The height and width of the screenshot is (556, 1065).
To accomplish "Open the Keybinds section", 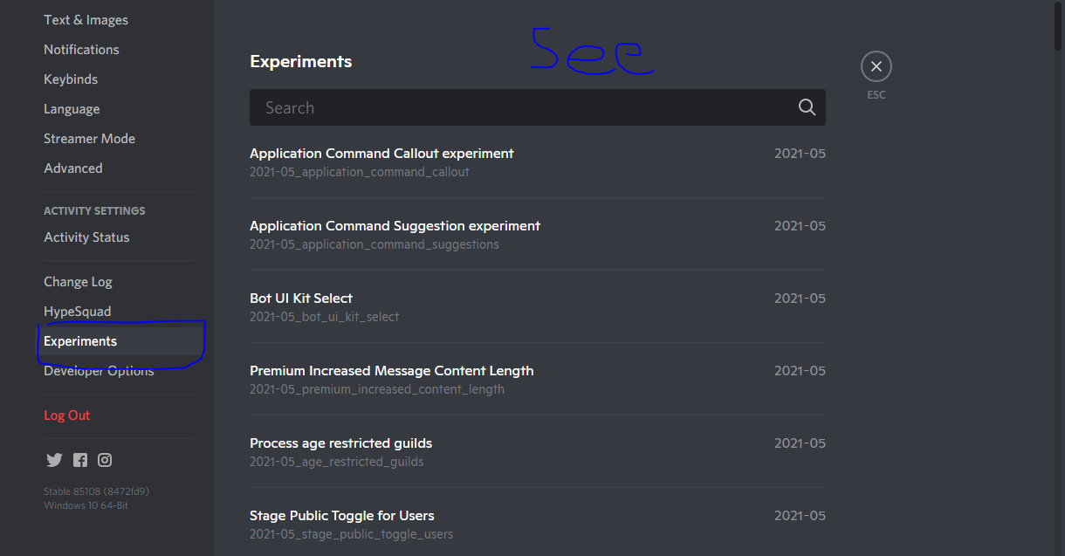I will 71,79.
